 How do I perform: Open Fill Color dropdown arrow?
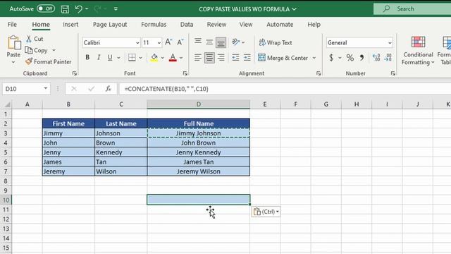tap(163, 58)
